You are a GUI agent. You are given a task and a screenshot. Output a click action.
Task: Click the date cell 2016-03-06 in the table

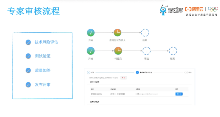[x=118, y=94]
